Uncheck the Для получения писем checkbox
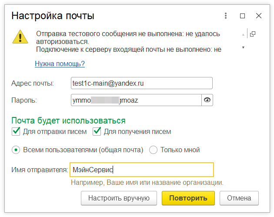This screenshot has width=274, height=217. (x=97, y=131)
